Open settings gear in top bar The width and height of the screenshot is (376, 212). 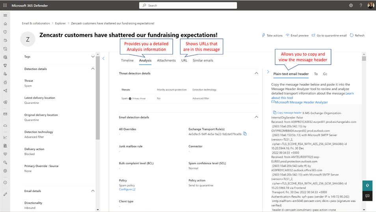tap(351, 5)
